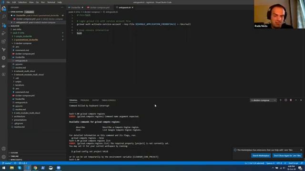Open the View menu
The image size is (305, 171).
click(31, 2)
